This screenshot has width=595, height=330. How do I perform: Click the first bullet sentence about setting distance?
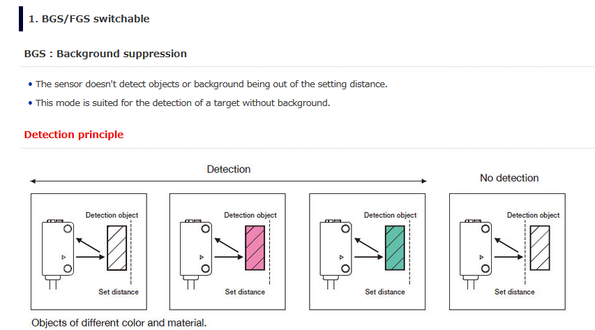(211, 84)
